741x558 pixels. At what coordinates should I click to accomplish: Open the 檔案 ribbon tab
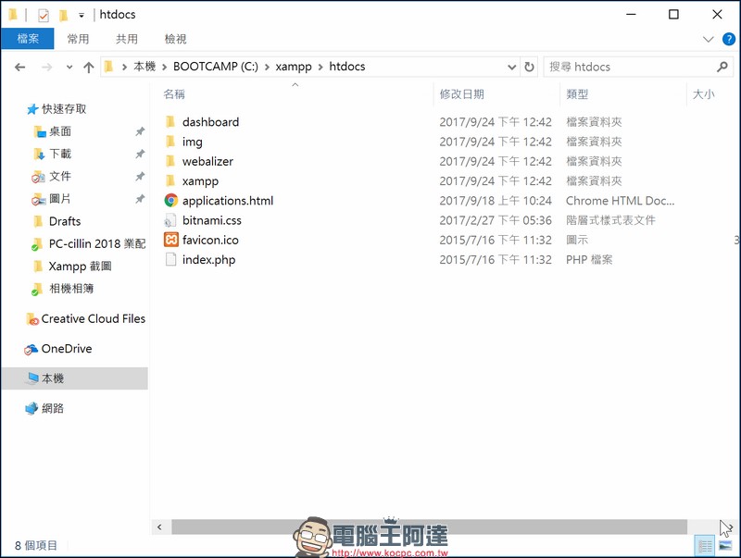click(28, 39)
